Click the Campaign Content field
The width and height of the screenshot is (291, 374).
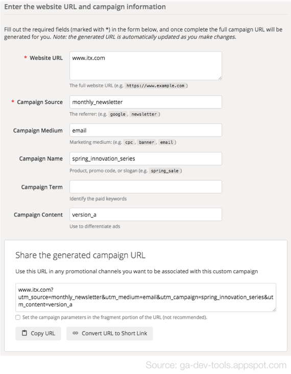(x=145, y=214)
